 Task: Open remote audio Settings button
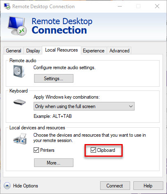54,79
